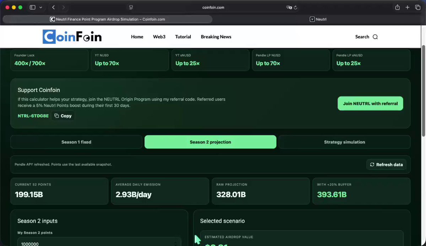426x246 pixels.
Task: Click the CoinFoin logo
Action: (72, 37)
